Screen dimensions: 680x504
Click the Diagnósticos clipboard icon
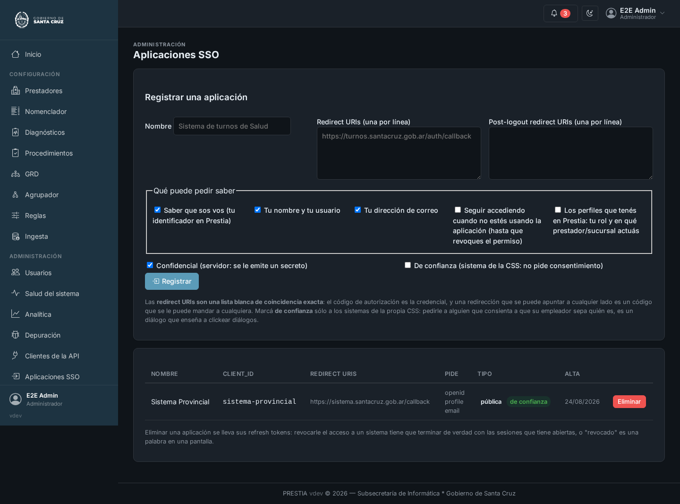[x=16, y=132]
